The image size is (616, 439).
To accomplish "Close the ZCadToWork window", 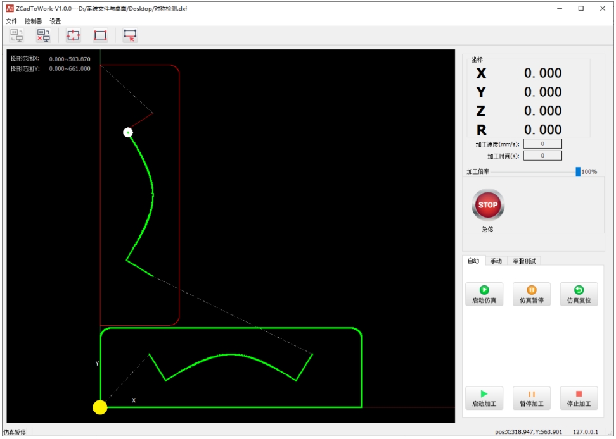I will pyautogui.click(x=603, y=9).
